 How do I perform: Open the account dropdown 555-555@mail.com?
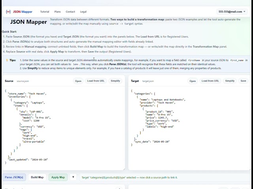(x=232, y=11)
